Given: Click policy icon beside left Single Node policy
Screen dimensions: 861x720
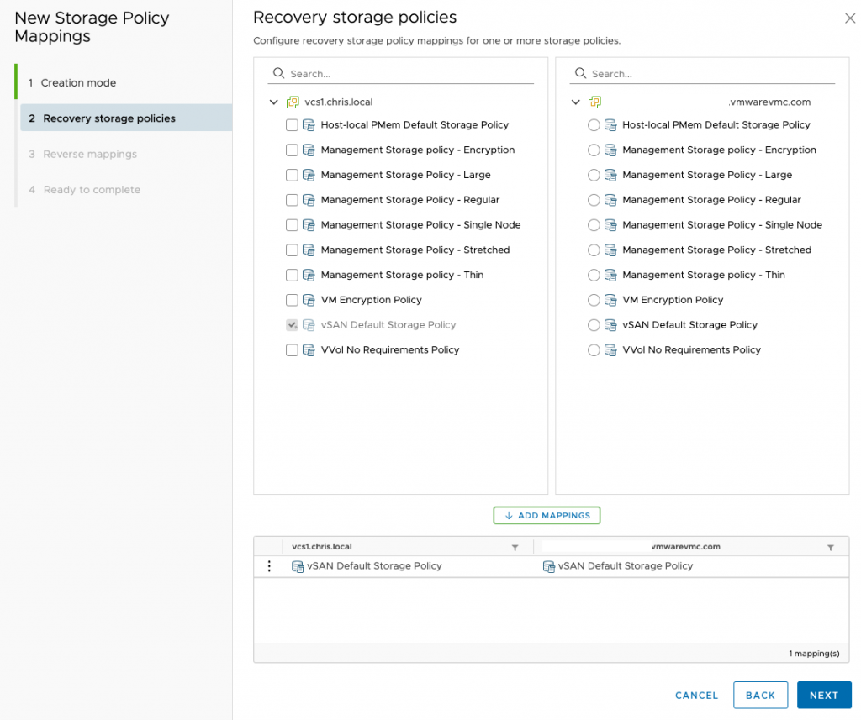Looking at the screenshot, I should pyautogui.click(x=309, y=225).
